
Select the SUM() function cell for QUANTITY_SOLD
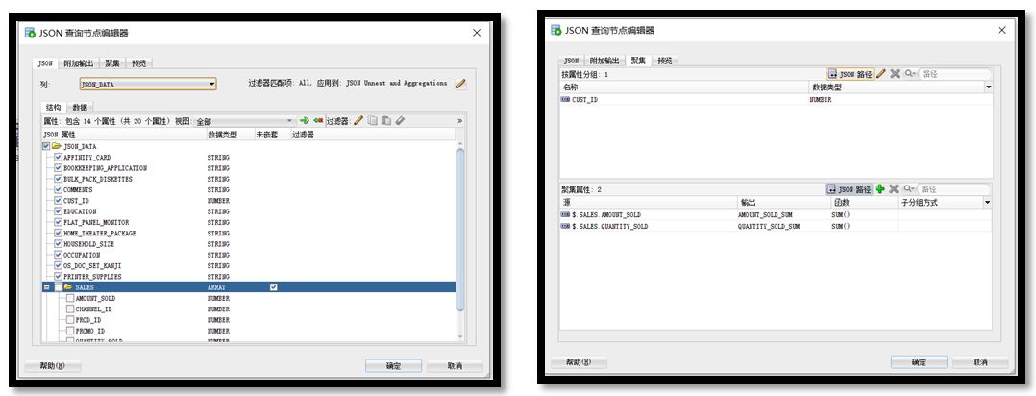tap(864, 226)
